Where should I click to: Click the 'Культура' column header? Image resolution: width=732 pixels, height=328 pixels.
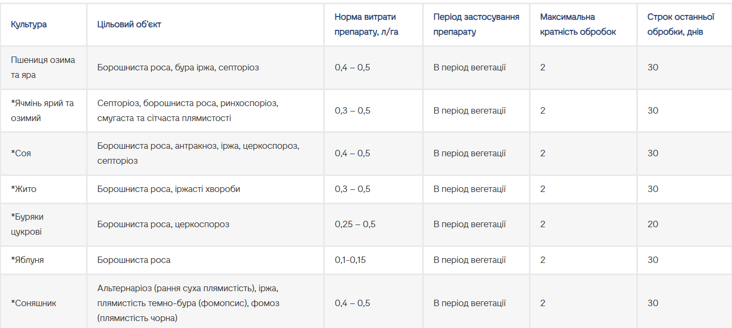coord(43,25)
